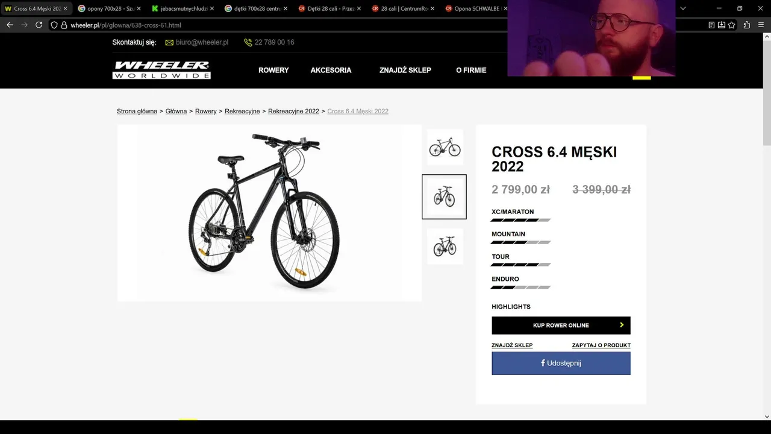
Task: Open the ZAPYTAJ O PRODUKT link
Action: pos(601,345)
